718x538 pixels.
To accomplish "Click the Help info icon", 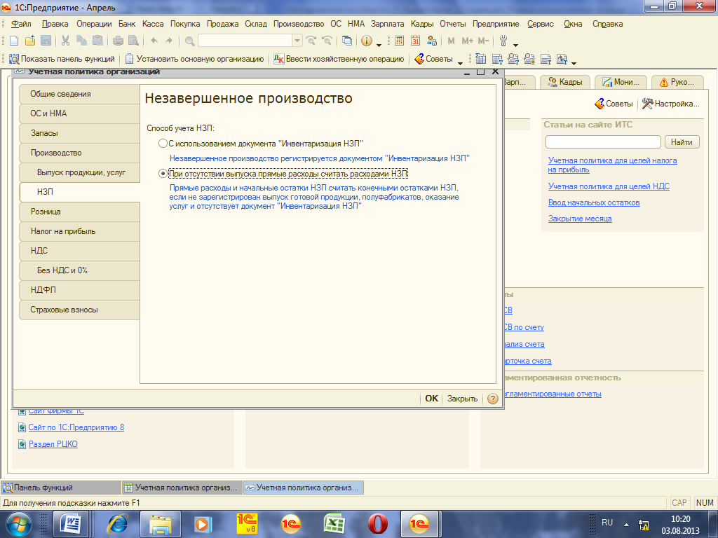I will coord(366,41).
